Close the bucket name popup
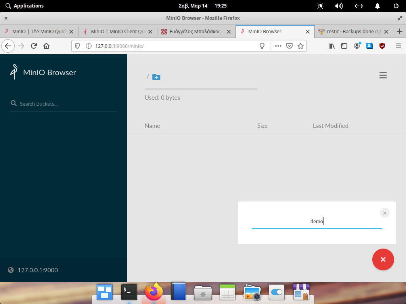Screen dimensions: 406x304 point(385,213)
